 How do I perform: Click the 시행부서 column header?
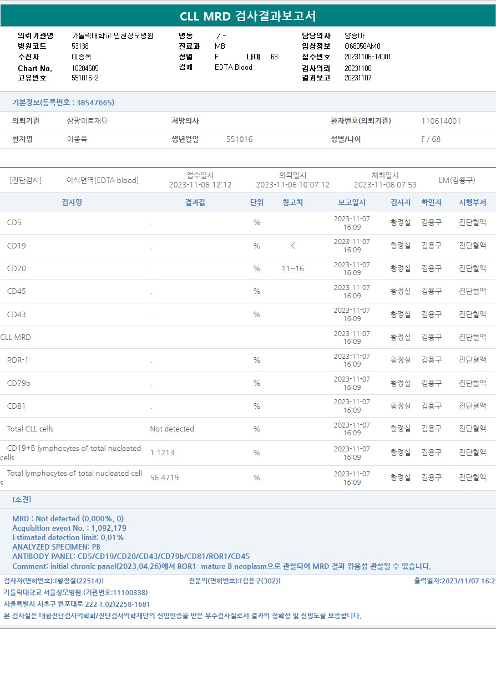[x=473, y=202]
